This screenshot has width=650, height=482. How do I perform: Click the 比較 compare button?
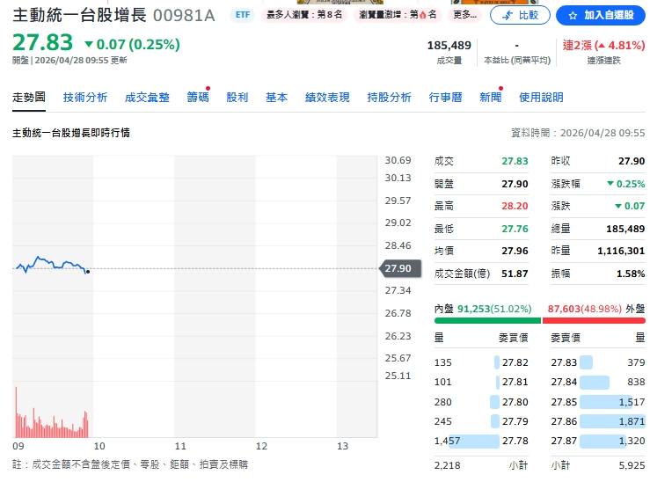(x=520, y=15)
